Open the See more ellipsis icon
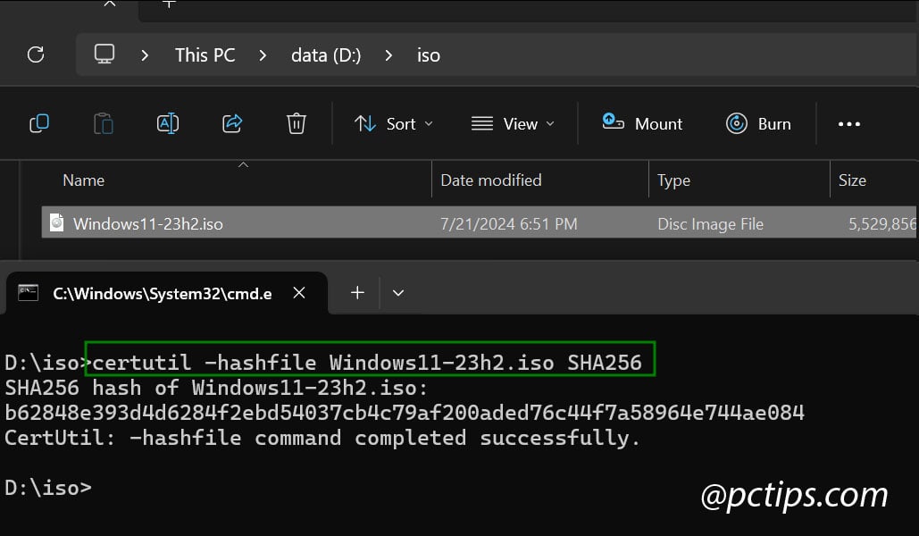The width and height of the screenshot is (919, 536). click(849, 124)
